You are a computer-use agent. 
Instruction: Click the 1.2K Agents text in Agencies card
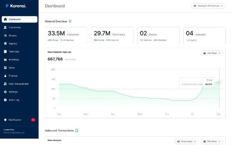tap(191, 40)
